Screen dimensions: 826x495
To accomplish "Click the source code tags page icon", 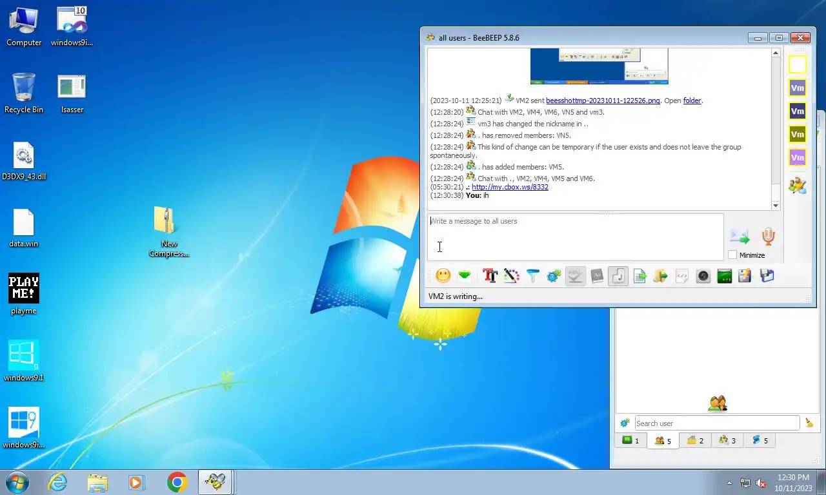I will pyautogui.click(x=681, y=276).
